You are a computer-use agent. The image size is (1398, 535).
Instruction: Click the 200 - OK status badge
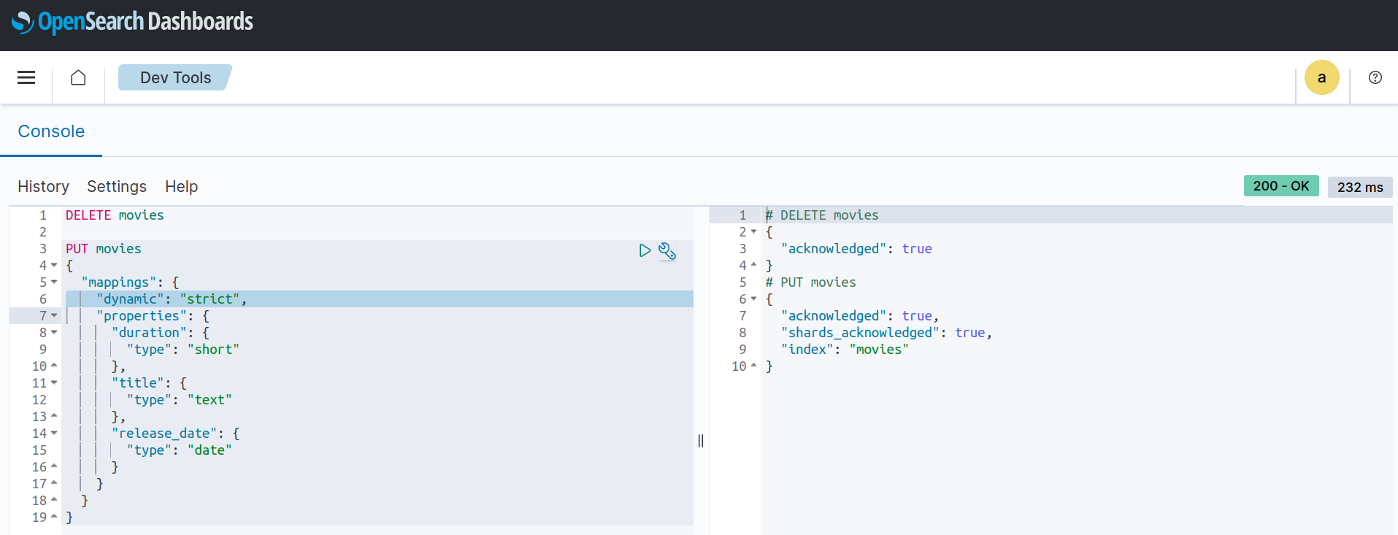[1281, 186]
